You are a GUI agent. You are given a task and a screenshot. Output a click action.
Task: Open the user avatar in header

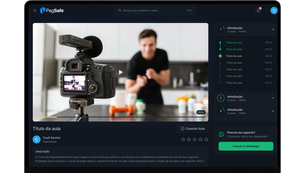coord(274,10)
